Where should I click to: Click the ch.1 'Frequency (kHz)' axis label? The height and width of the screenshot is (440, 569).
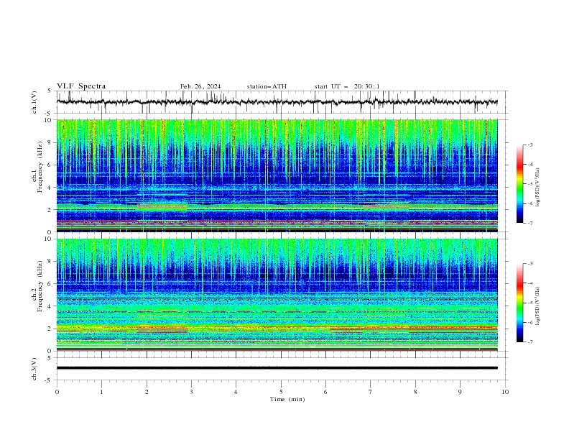pos(40,168)
